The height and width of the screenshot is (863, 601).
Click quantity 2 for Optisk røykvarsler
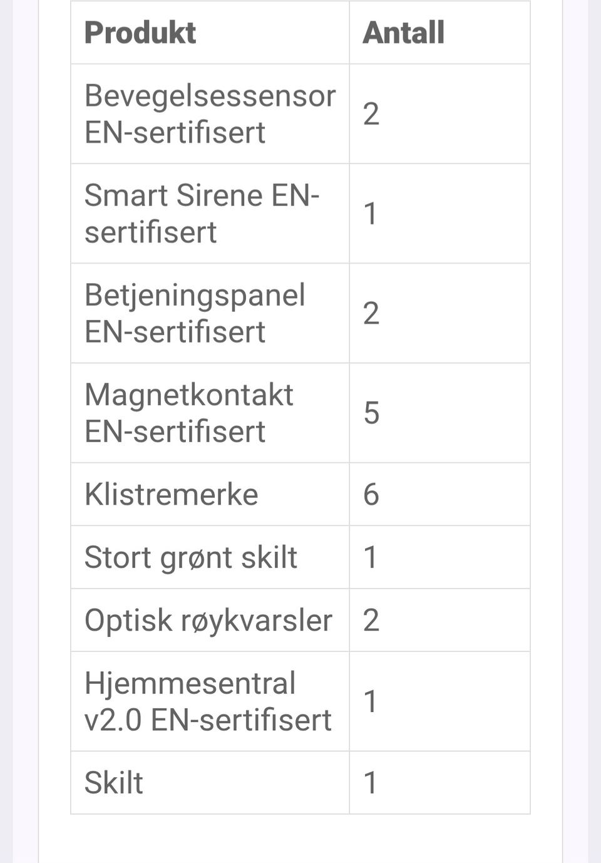coord(371,620)
